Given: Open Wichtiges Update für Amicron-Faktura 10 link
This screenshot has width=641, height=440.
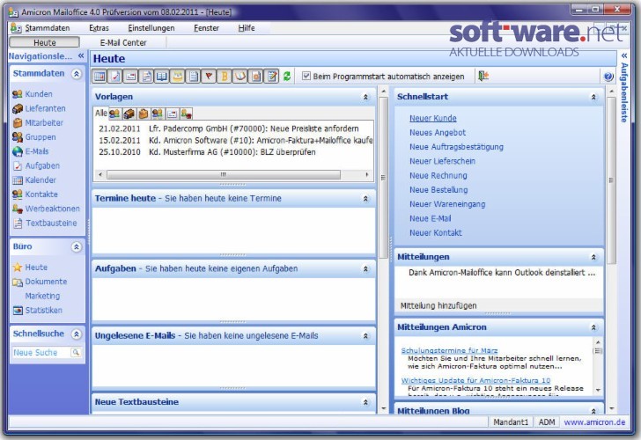Looking at the screenshot, I should [475, 380].
